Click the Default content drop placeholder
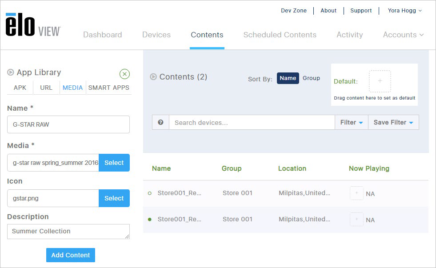This screenshot has height=268, width=436. pyautogui.click(x=380, y=81)
